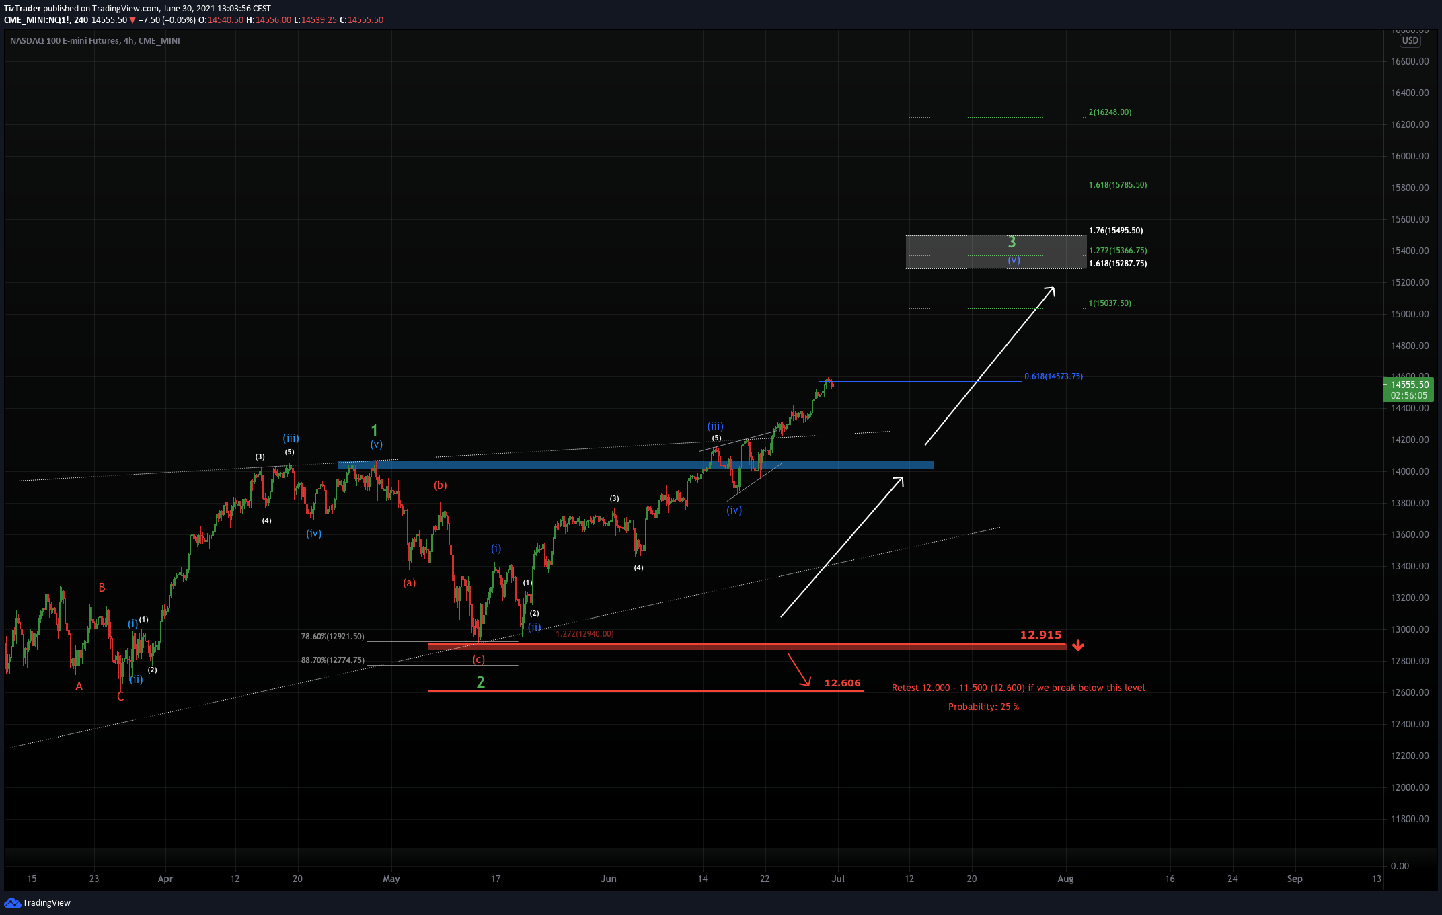Select the blue horizontal resistance zone

[x=636, y=465]
